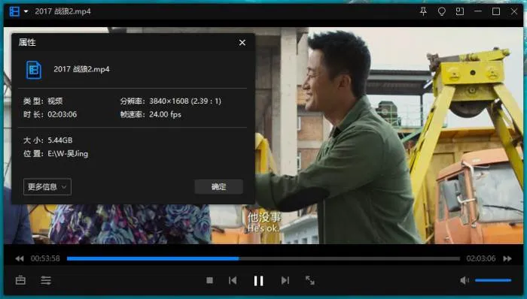Seek on the playback progress bar
The image size is (527, 299).
pyautogui.click(x=263, y=258)
